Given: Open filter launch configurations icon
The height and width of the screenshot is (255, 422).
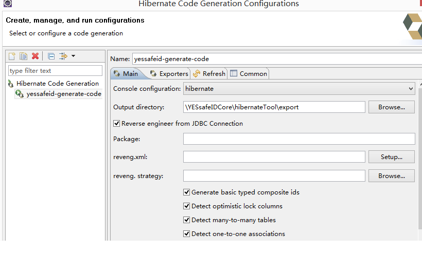Looking at the screenshot, I should click(x=63, y=56).
